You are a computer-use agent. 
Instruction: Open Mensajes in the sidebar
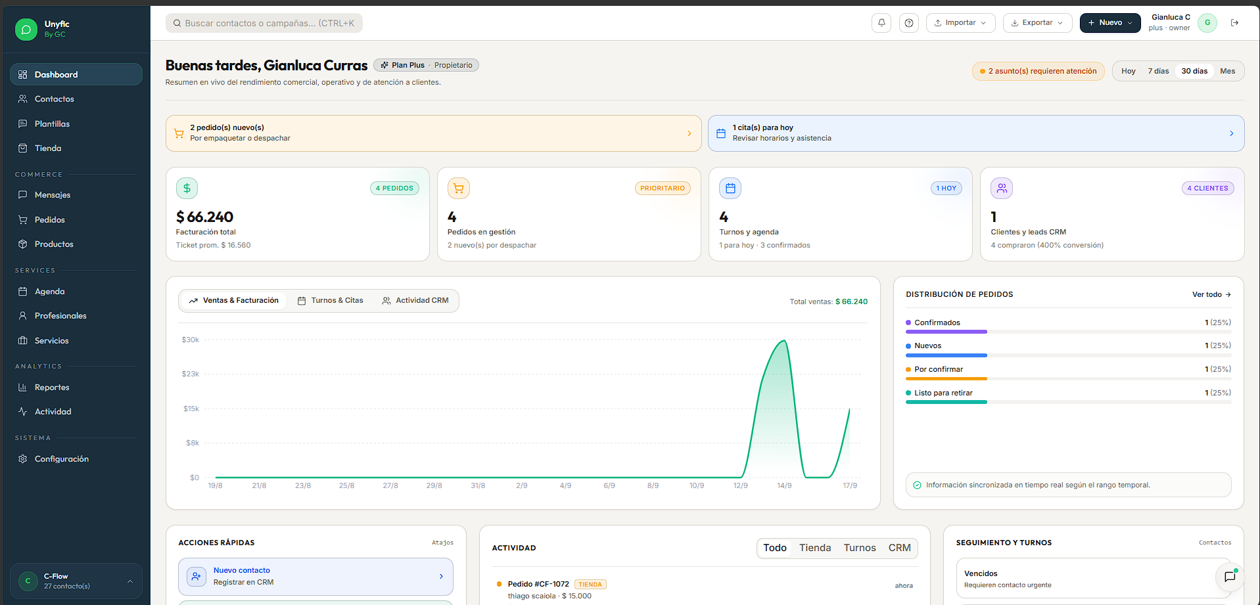[x=76, y=195]
